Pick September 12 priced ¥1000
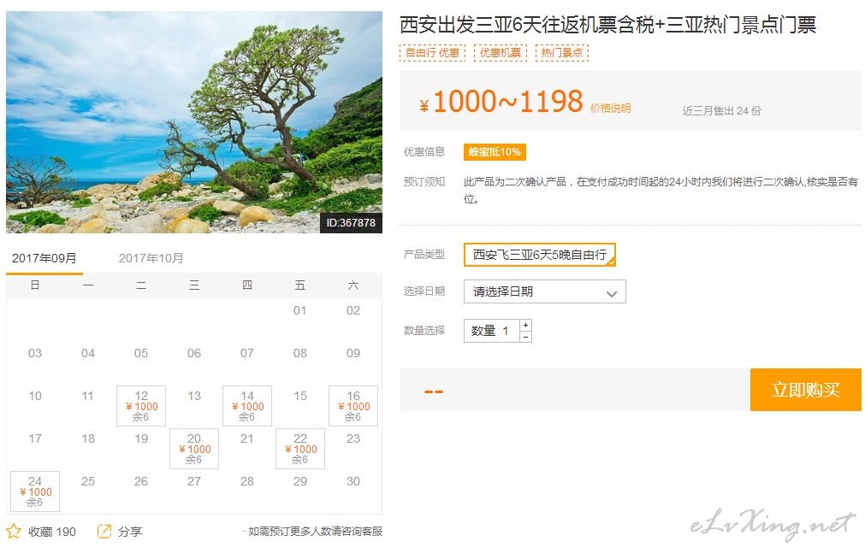Image resolution: width=865 pixels, height=553 pixels. pos(141,406)
